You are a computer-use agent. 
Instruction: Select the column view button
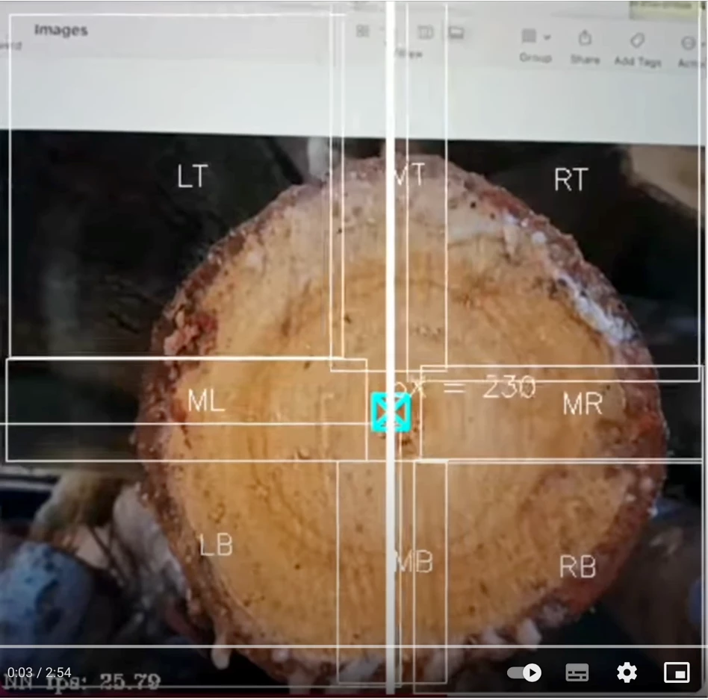click(425, 33)
